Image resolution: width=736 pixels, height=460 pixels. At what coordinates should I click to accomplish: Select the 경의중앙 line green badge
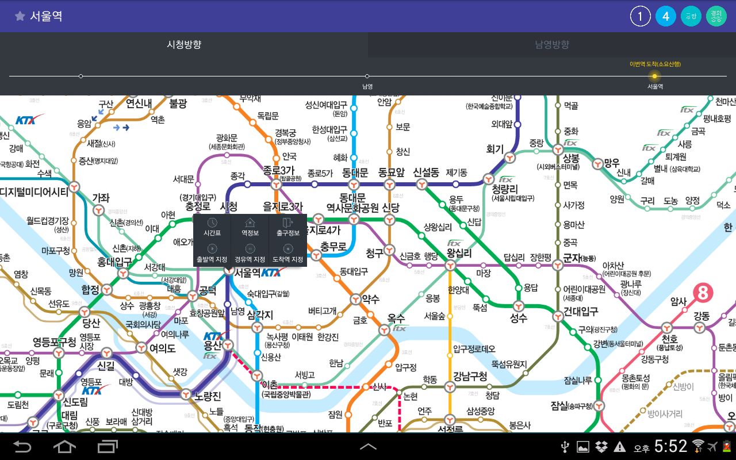[716, 16]
